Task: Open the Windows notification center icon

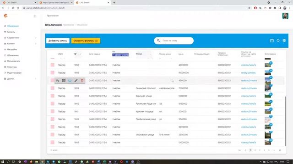Action: click(x=288, y=162)
